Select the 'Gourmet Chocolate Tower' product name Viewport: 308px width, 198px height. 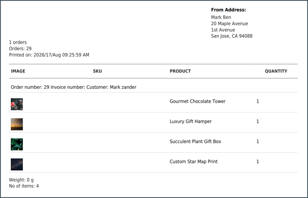click(198, 101)
